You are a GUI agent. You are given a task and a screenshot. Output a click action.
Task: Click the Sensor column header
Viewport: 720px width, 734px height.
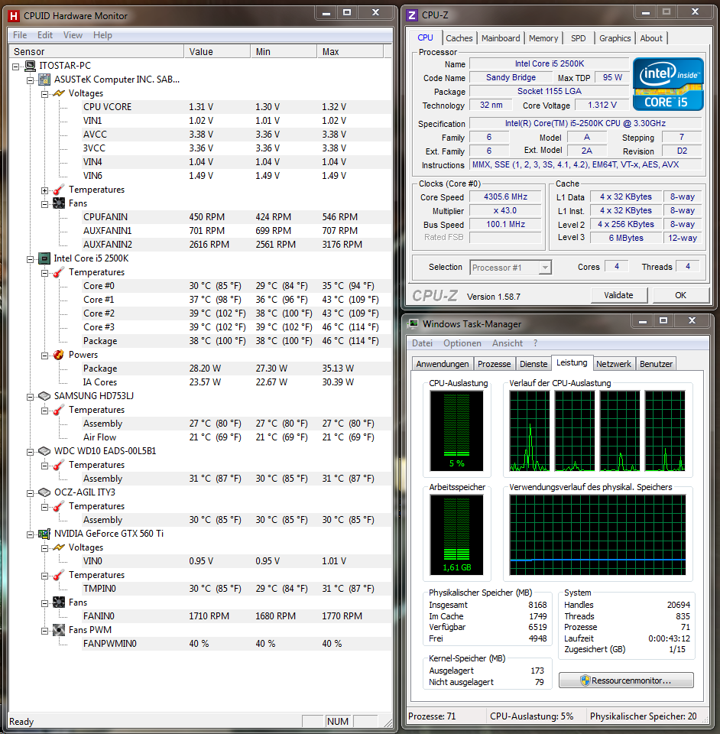96,51
